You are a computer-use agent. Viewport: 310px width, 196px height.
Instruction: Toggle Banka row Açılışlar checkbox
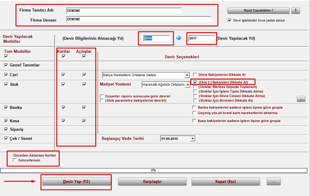pos(84,107)
